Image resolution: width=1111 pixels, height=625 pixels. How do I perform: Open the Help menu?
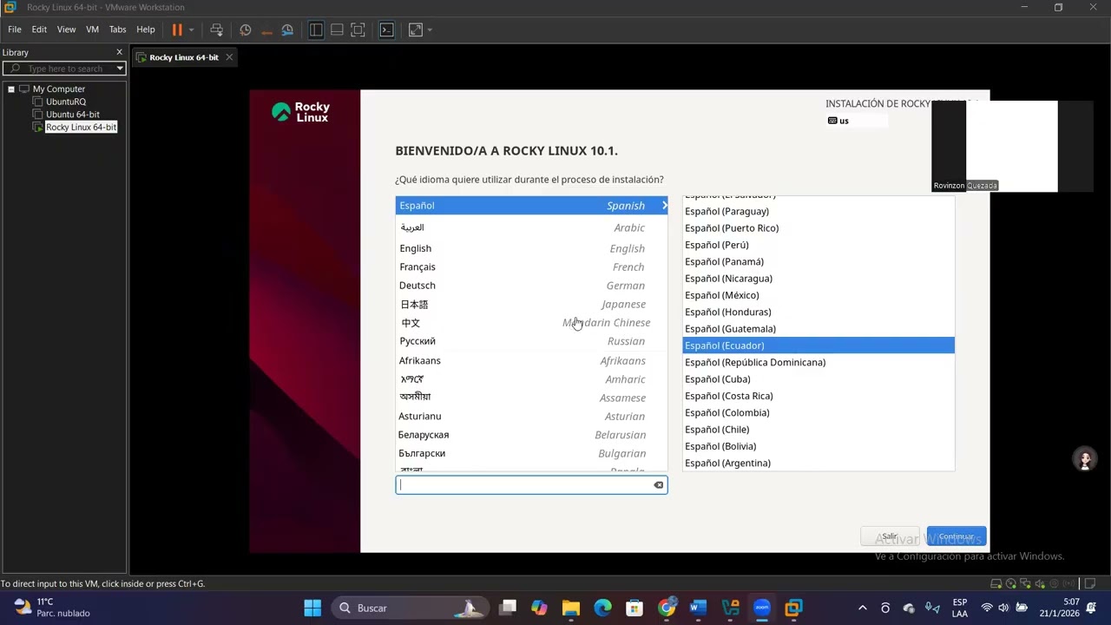pos(146,30)
